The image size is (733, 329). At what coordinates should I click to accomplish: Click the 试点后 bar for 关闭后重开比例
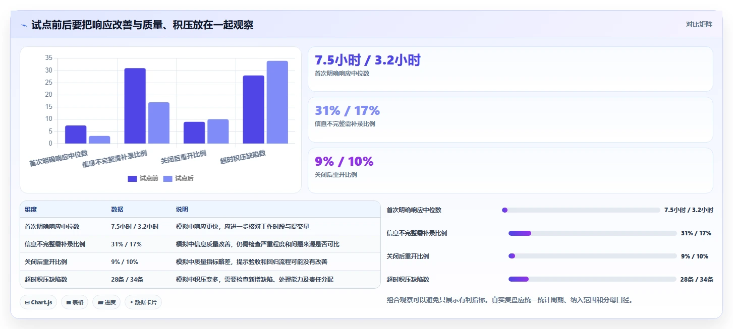[x=218, y=131]
